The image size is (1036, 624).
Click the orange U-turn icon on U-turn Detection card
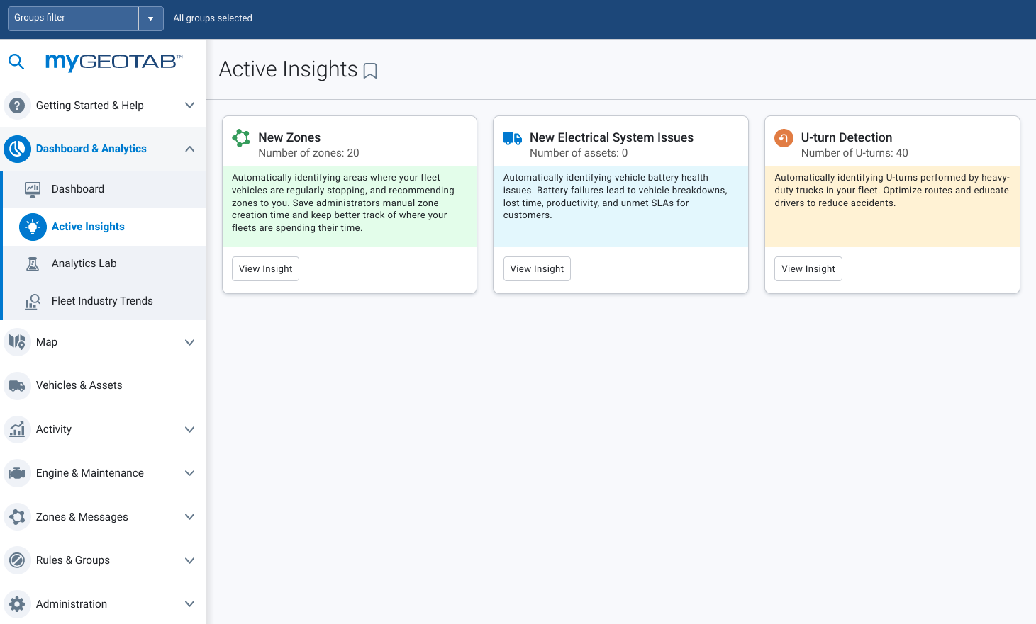(x=783, y=138)
